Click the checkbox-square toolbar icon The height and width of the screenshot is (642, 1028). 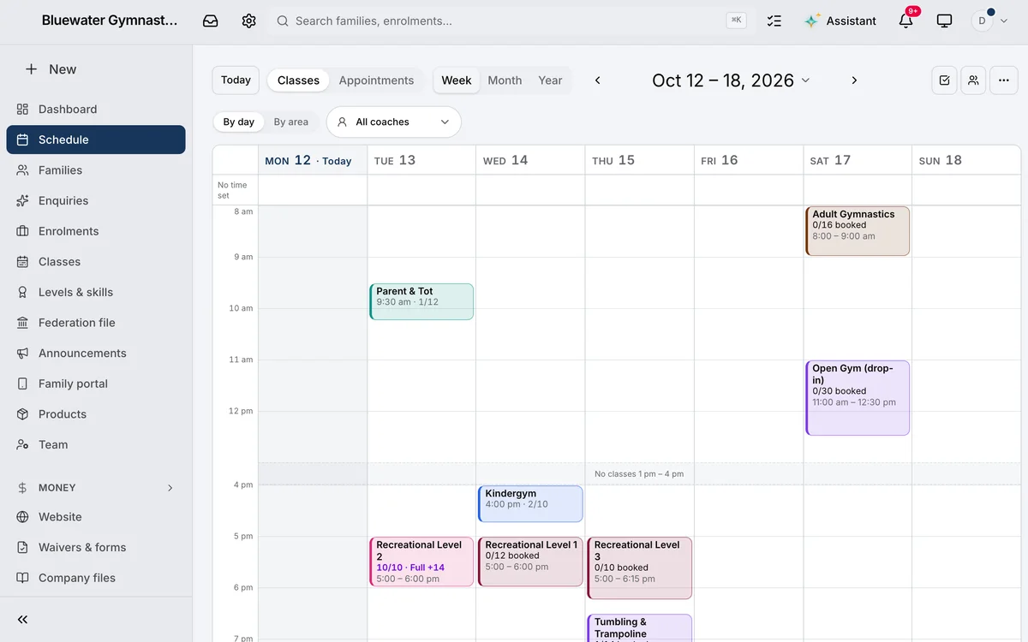944,80
